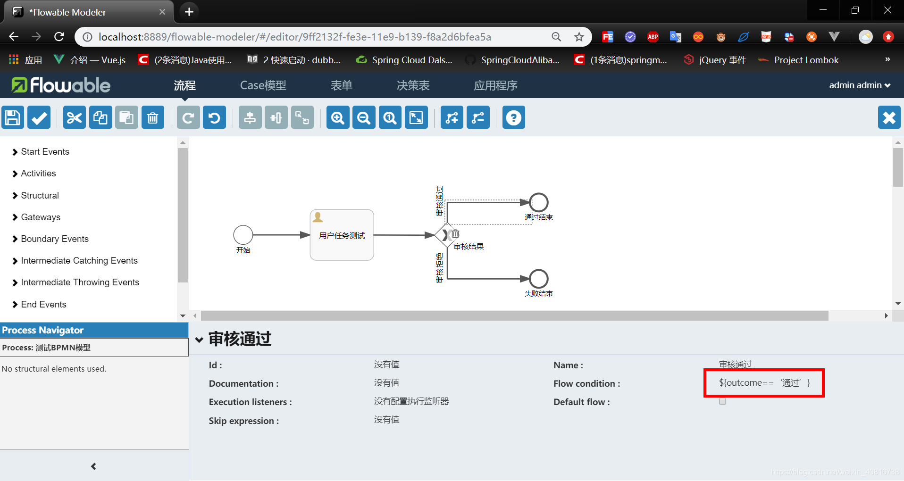Zoom out of the diagram
Viewport: 904px width, 481px height.
[363, 117]
